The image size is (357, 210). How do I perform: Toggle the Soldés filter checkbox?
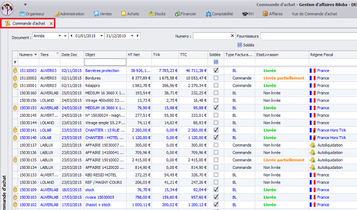click(x=240, y=45)
